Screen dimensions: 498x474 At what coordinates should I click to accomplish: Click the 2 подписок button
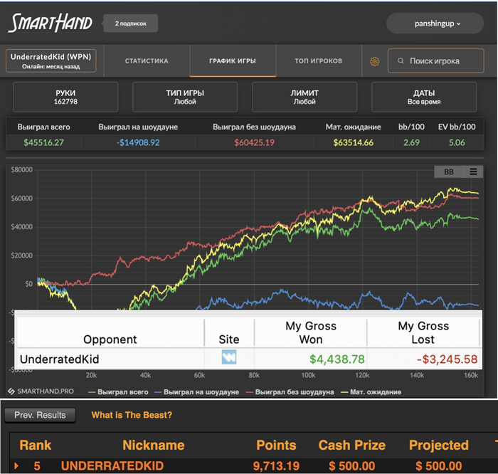click(x=130, y=23)
